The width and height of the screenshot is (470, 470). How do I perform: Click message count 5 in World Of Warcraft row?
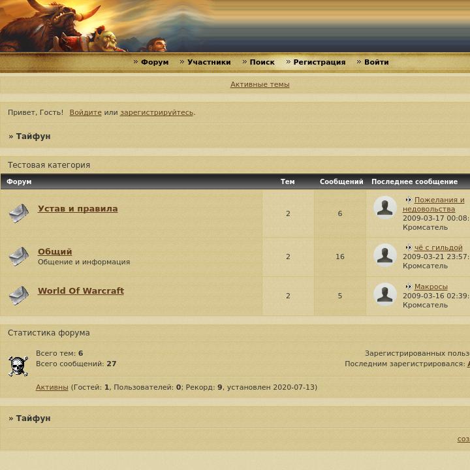coord(340,296)
